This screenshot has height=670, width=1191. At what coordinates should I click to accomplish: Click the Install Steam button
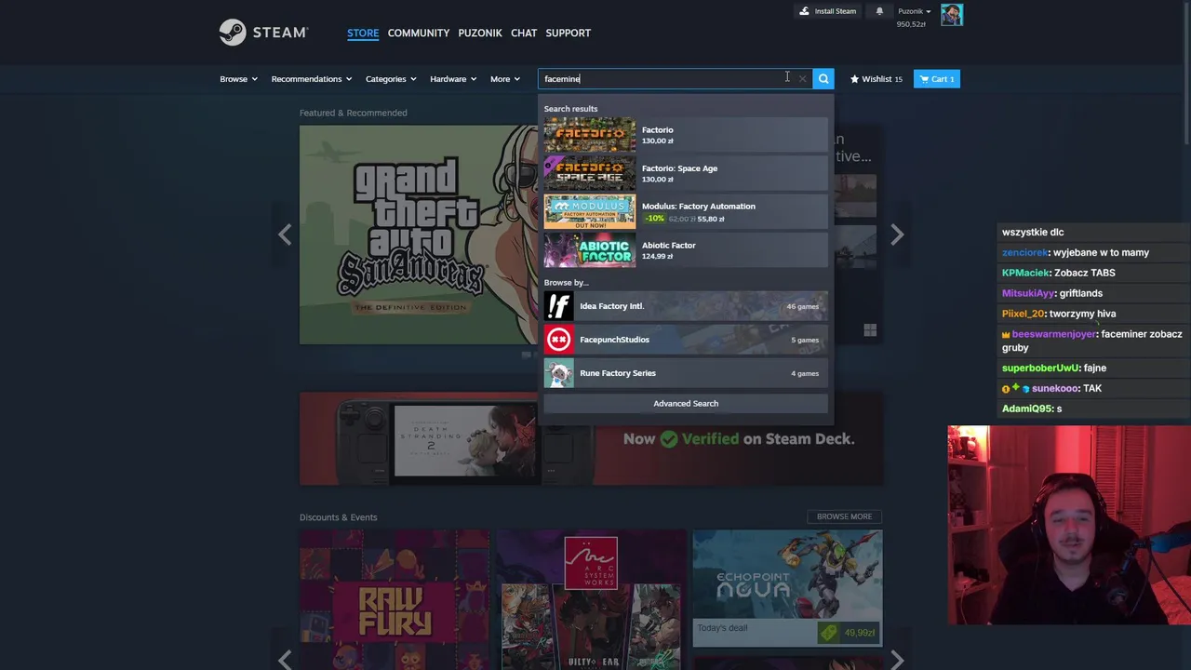coord(828,11)
